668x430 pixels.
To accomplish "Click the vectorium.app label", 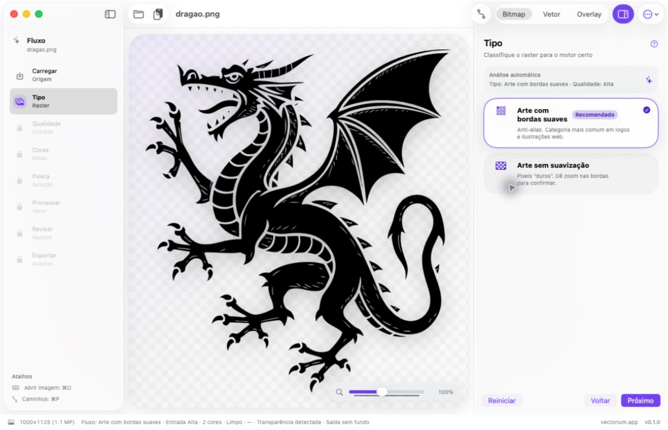I will (619, 422).
